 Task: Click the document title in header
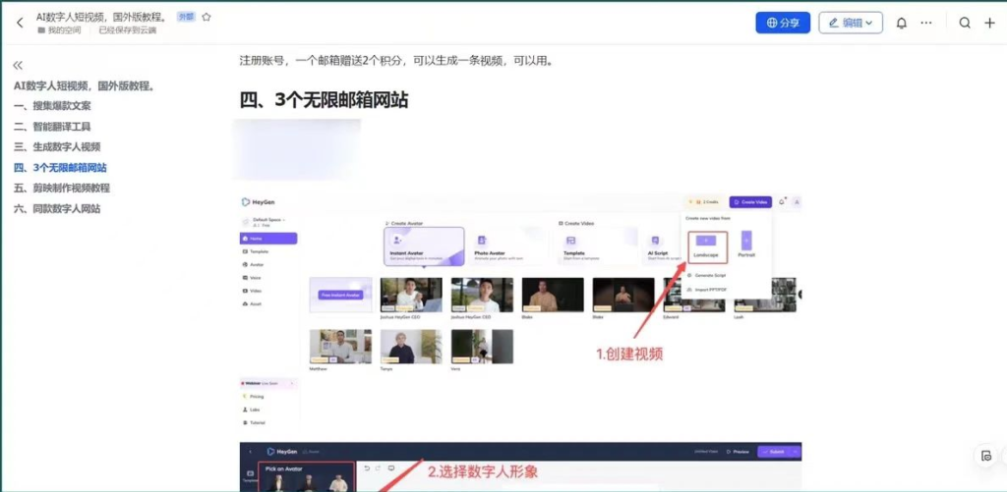(103, 18)
